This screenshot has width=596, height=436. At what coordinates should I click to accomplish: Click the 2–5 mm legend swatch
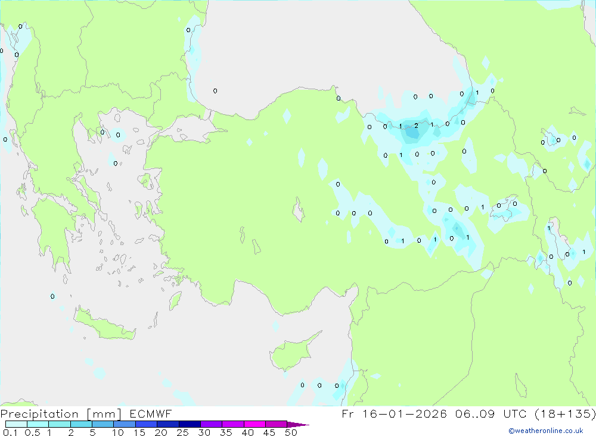pos(81,424)
